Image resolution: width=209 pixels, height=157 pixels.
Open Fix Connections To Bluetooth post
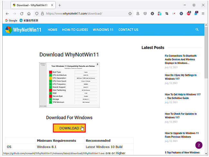tap(181, 59)
